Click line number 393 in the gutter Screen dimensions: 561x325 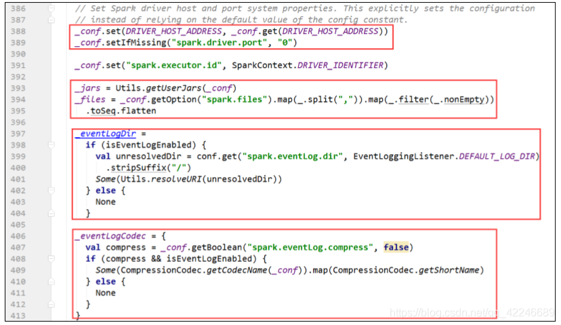point(18,88)
